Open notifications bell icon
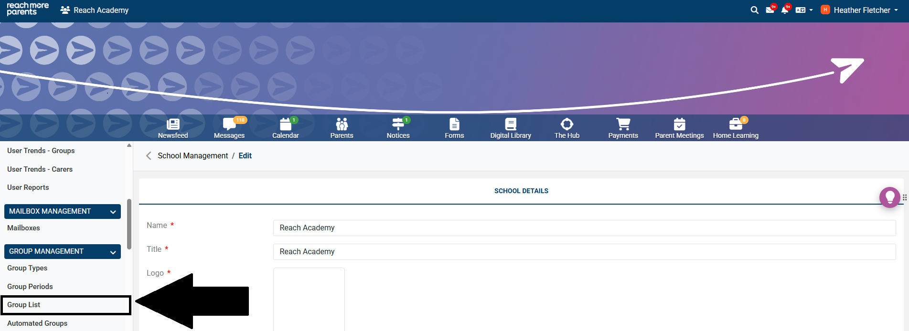This screenshot has height=331, width=909. [x=784, y=10]
